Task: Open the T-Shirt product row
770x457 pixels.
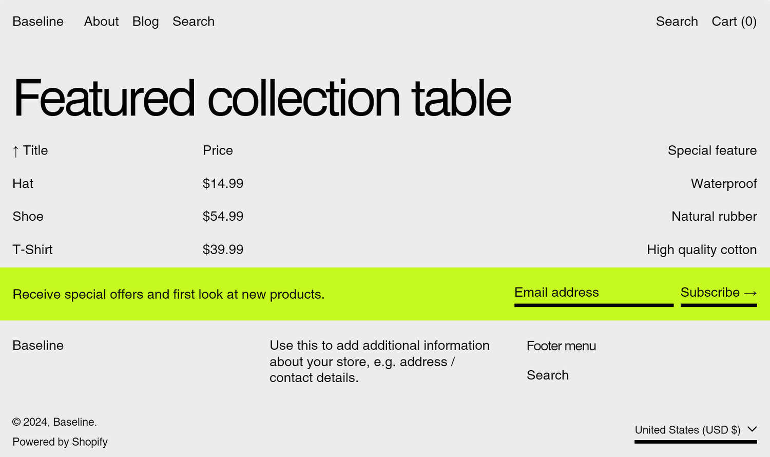Action: coord(33,250)
